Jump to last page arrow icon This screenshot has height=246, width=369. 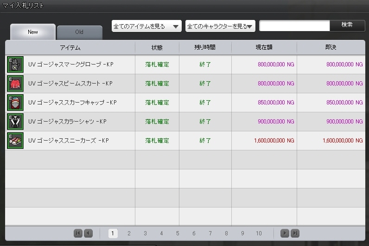point(295,233)
